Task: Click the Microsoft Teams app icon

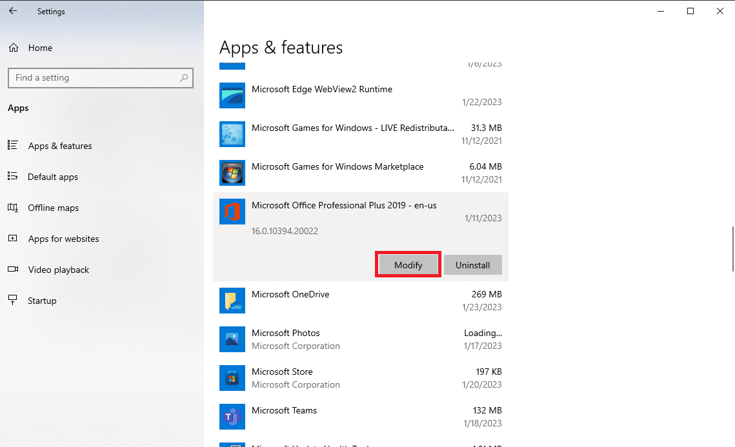Action: pos(232,417)
